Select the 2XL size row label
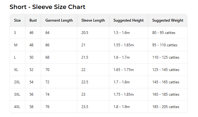The width and height of the screenshot is (198, 117). 17,82
